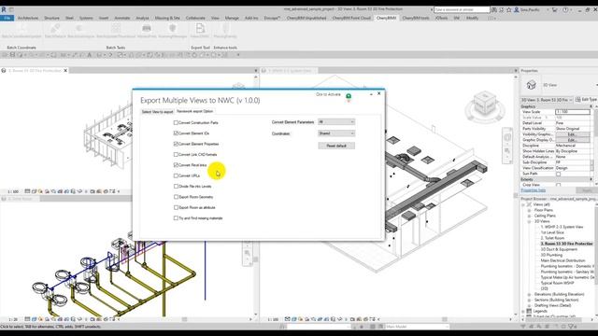Click Reset default button

click(x=336, y=146)
